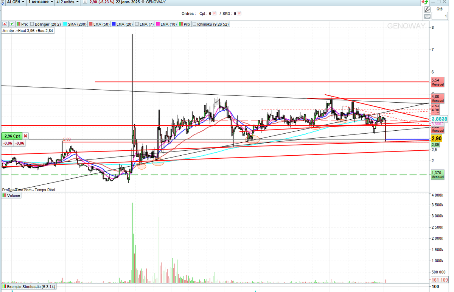Click the Année Haut 3,96 Bas 2,84 info box
The image size is (454, 292).
coord(28,31)
